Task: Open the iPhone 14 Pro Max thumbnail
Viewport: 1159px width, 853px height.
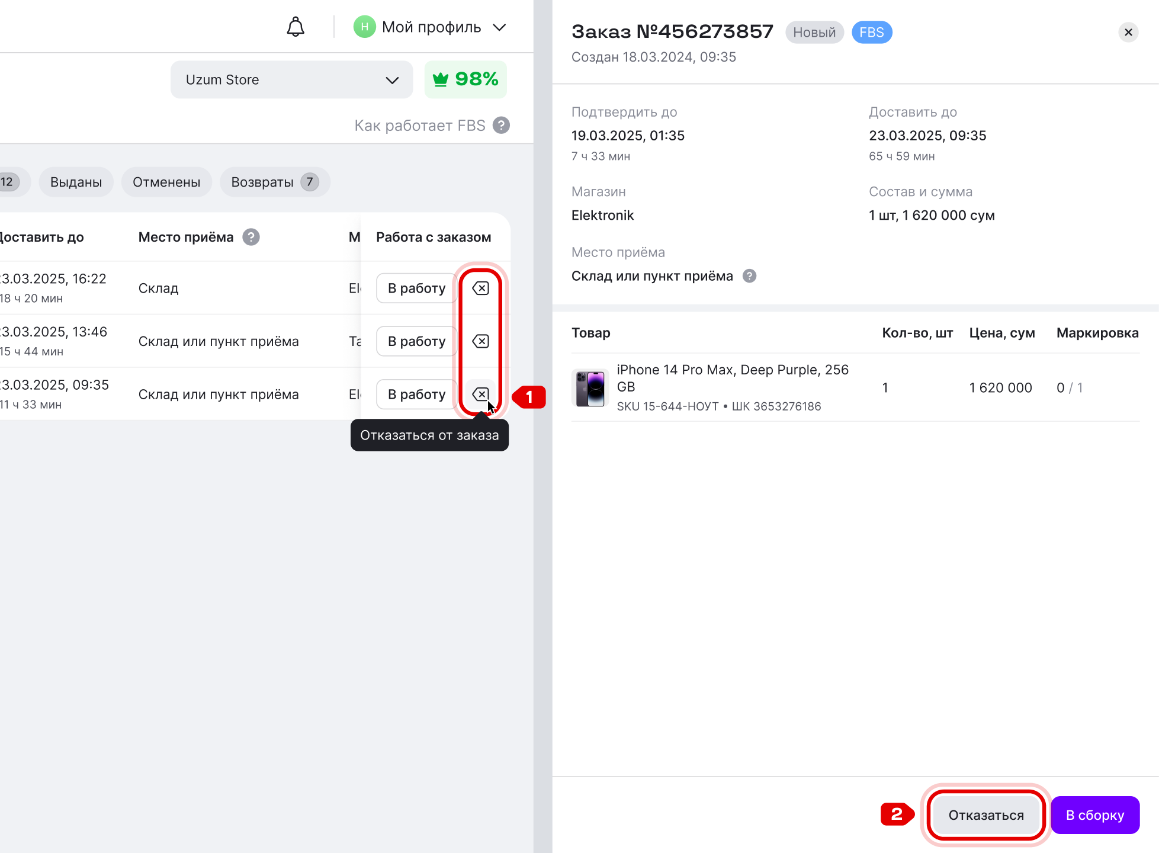Action: [590, 388]
